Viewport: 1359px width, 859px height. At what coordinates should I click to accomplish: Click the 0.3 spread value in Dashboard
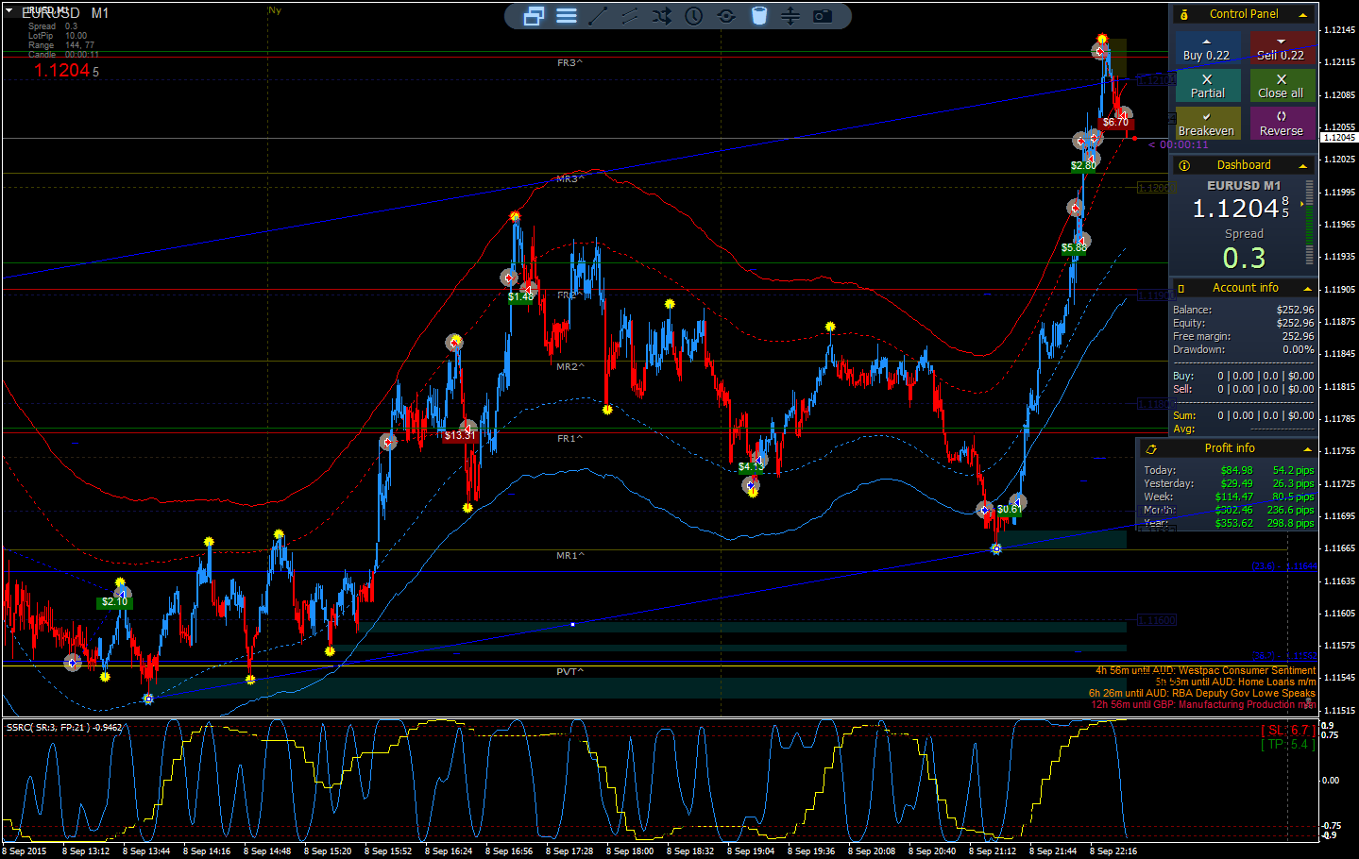click(1244, 258)
